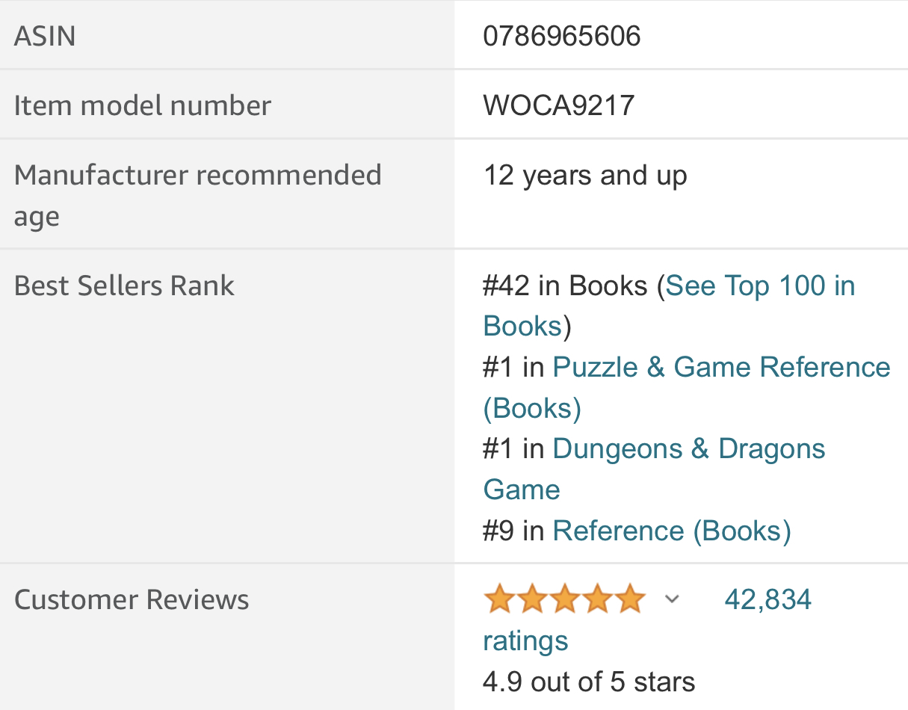Viewport: 908px width, 710px height.
Task: Click the "4.9 out of 5 stars" text
Action: pos(589,682)
